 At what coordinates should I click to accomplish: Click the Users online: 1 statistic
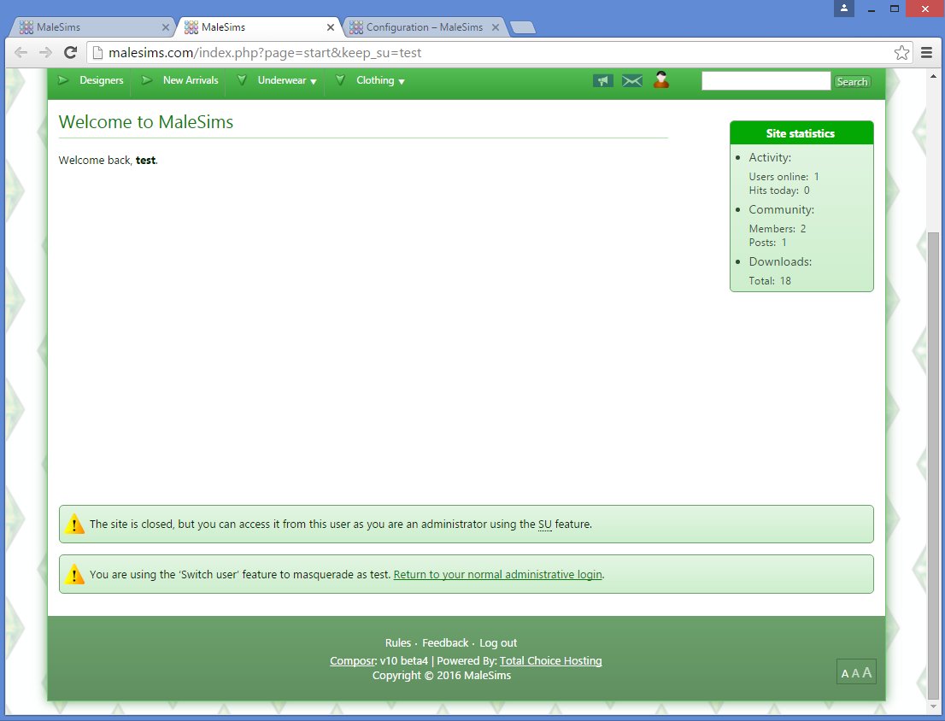point(784,177)
